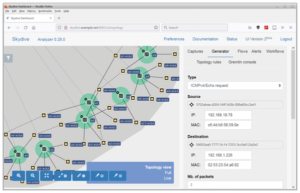This screenshot has height=193, width=300.
Task: Bookmark page with the star icon
Action: [155, 27]
